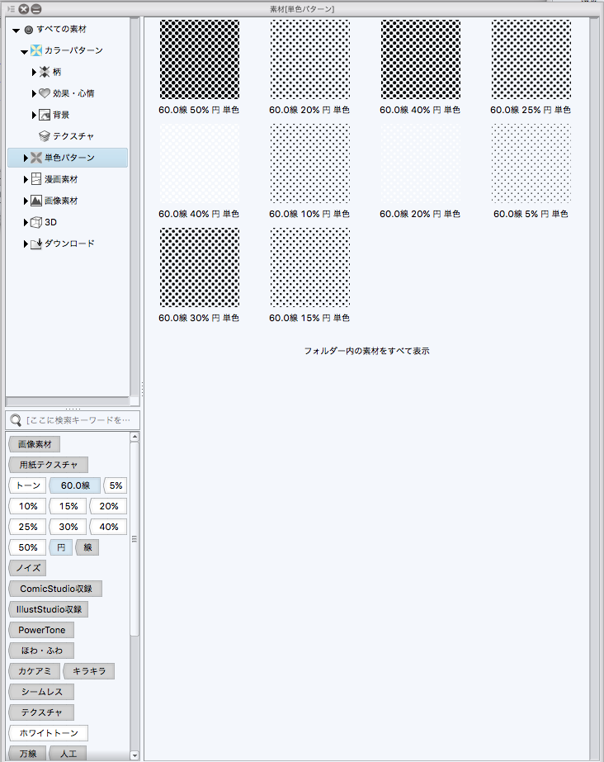Toggle the 線 tag filter
Screen dimensions: 604x762
pos(87,547)
